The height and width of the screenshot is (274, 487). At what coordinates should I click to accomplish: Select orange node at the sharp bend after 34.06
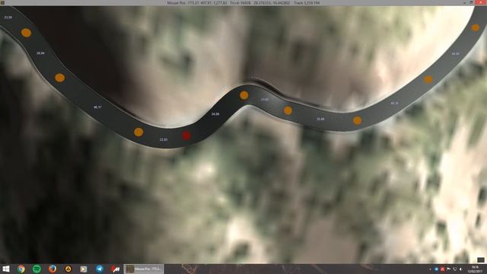pos(244,95)
